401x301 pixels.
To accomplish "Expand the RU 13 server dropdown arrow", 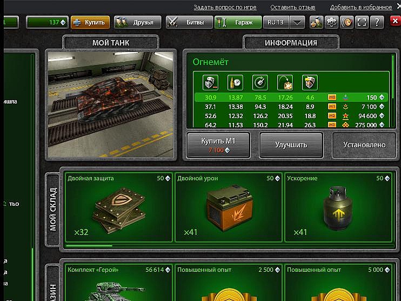I will pyautogui.click(x=297, y=23).
